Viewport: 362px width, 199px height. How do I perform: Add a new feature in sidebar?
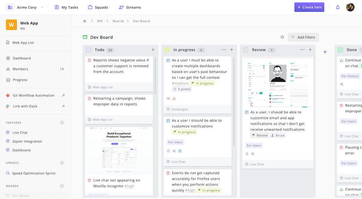click(62, 123)
